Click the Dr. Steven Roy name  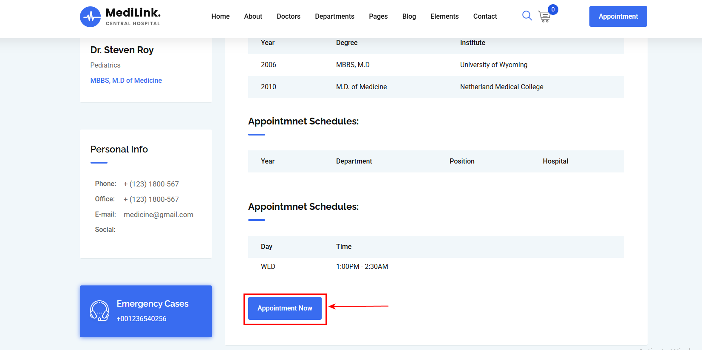(122, 50)
